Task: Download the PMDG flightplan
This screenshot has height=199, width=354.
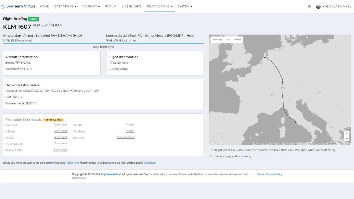Action: click(x=60, y=137)
